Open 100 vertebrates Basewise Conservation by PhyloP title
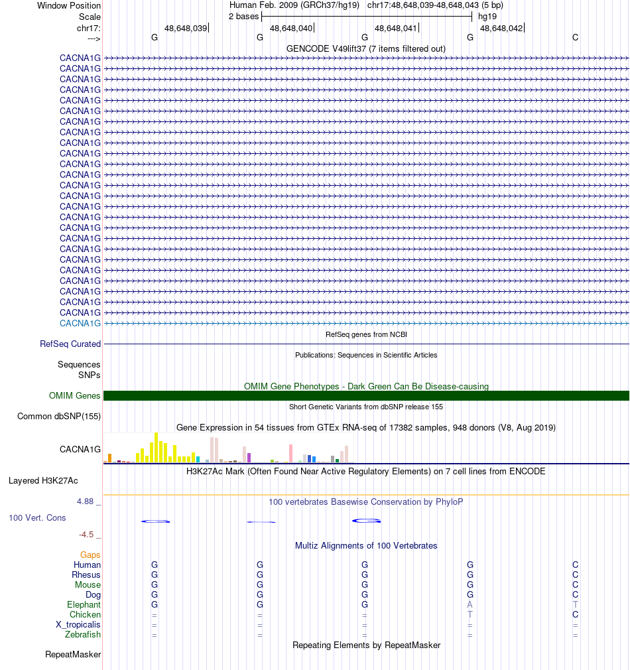This screenshot has height=670, width=630. [366, 502]
